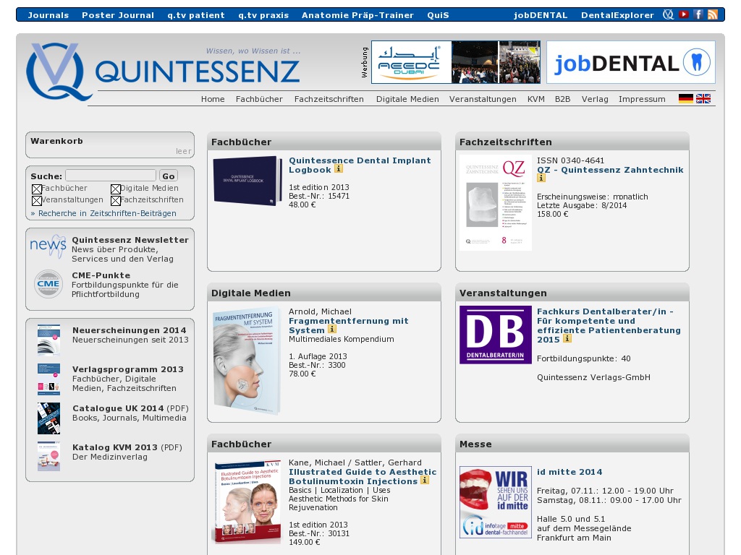This screenshot has width=741, height=555.
Task: Open the id mitte fair logo image
Action: 495,503
